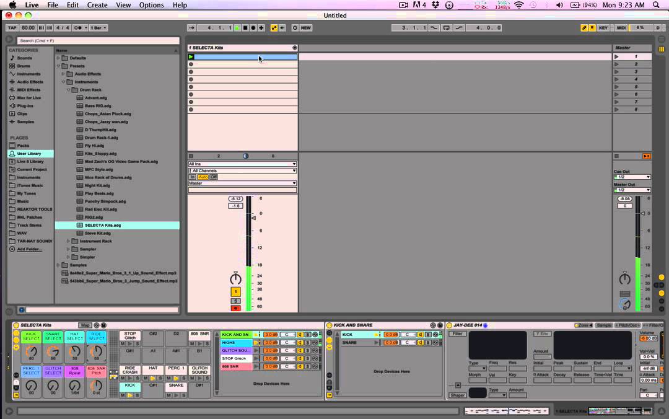
Task: Expand the Sampler folder
Action: [x=68, y=249]
